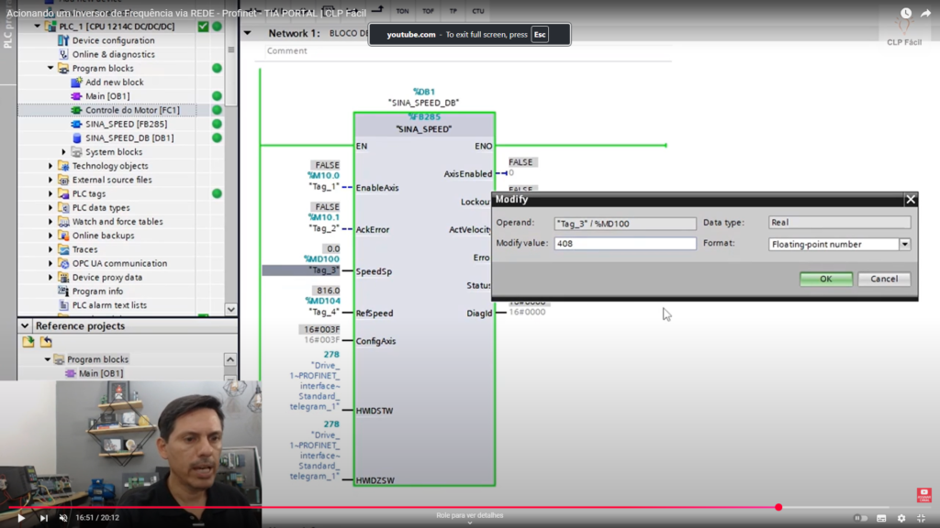Click the Add new block icon

point(76,82)
